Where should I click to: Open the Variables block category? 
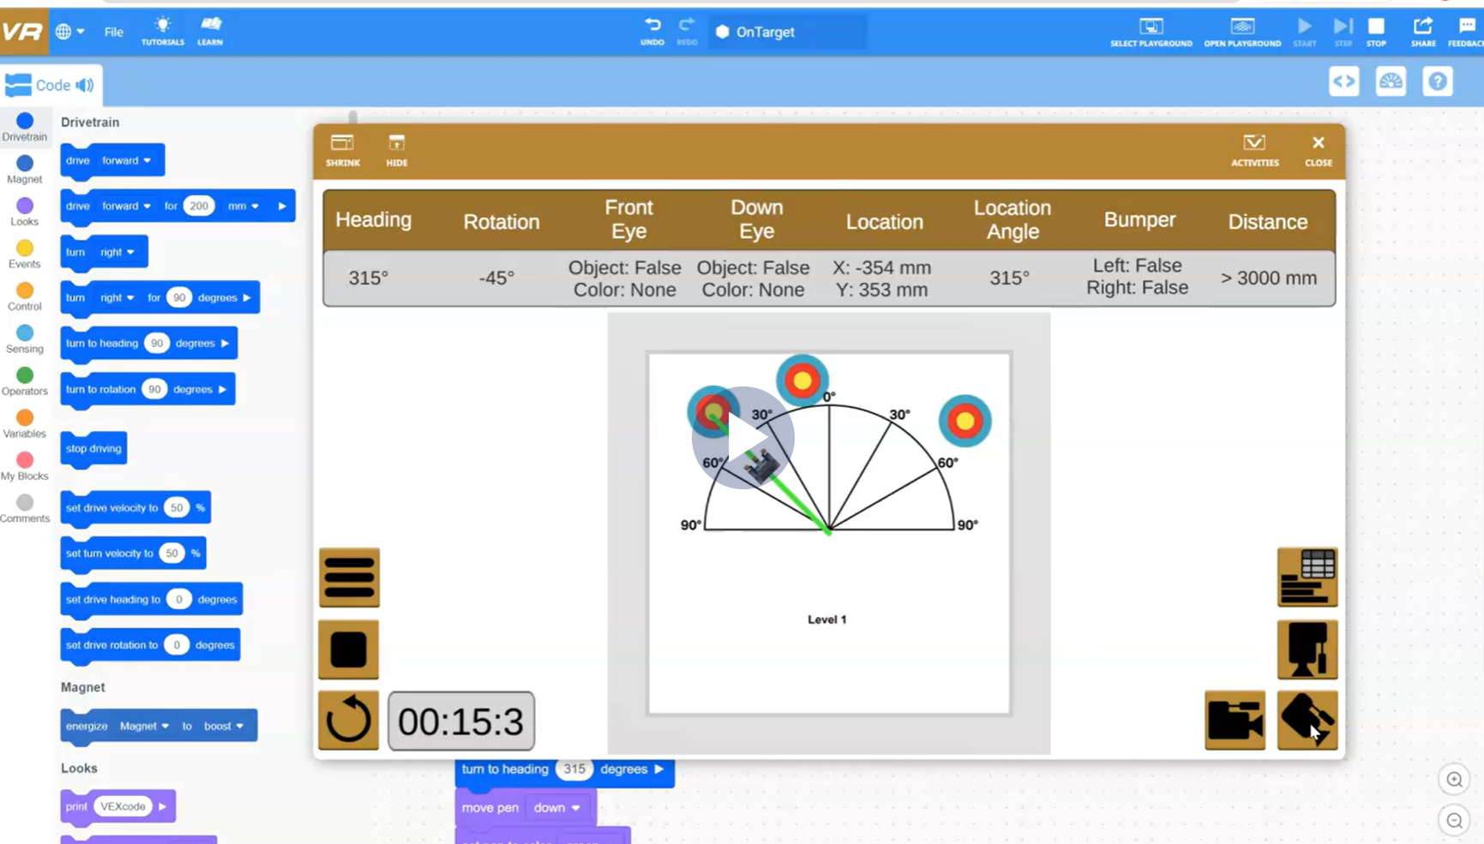25,418
